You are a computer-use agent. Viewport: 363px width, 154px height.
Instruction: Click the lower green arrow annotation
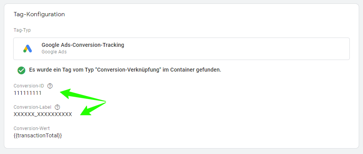point(92,109)
